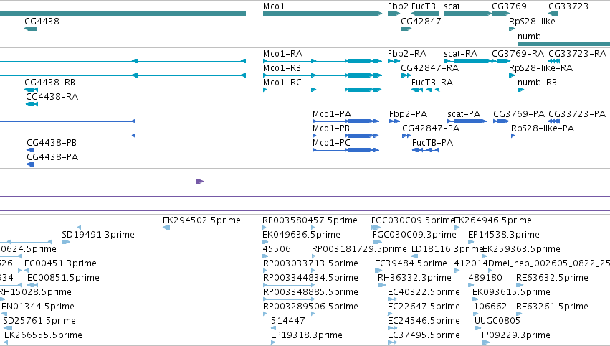Select EST FGC030C09.3prime
The image size is (610, 346).
[x=414, y=235]
